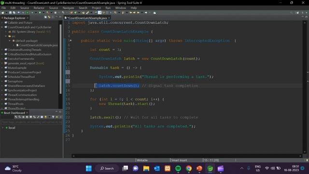Collapse the CountDownLatch and CyclicBarrier project
This screenshot has height=174, width=309.
(2, 27)
